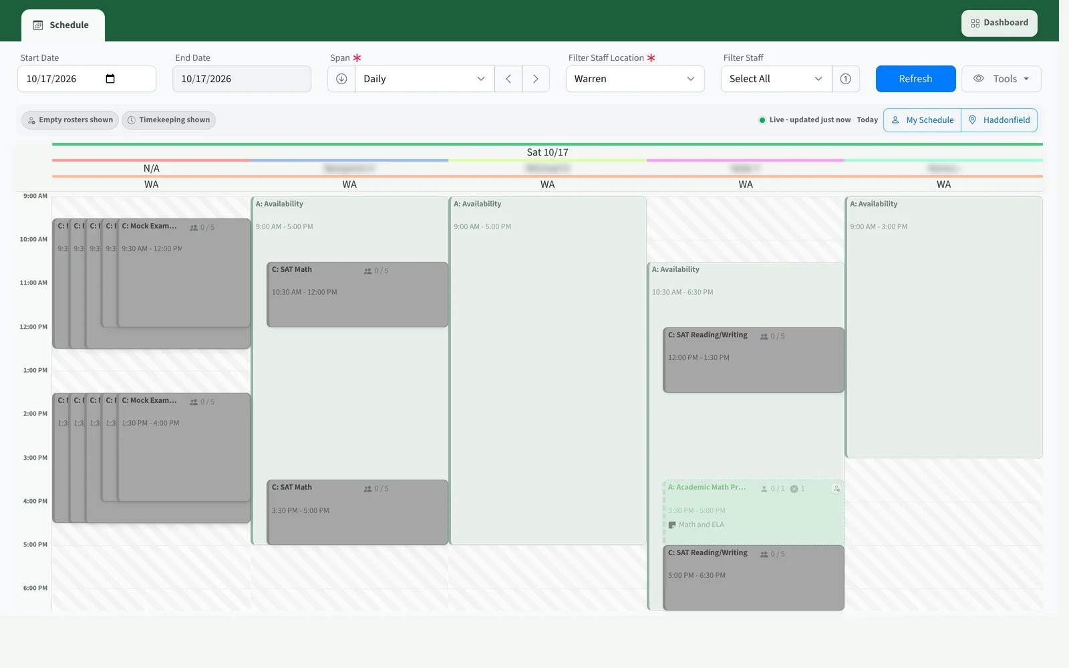The height and width of the screenshot is (668, 1069).
Task: Click the roster count icon on 10:30 SAT Math
Action: pyautogui.click(x=367, y=271)
